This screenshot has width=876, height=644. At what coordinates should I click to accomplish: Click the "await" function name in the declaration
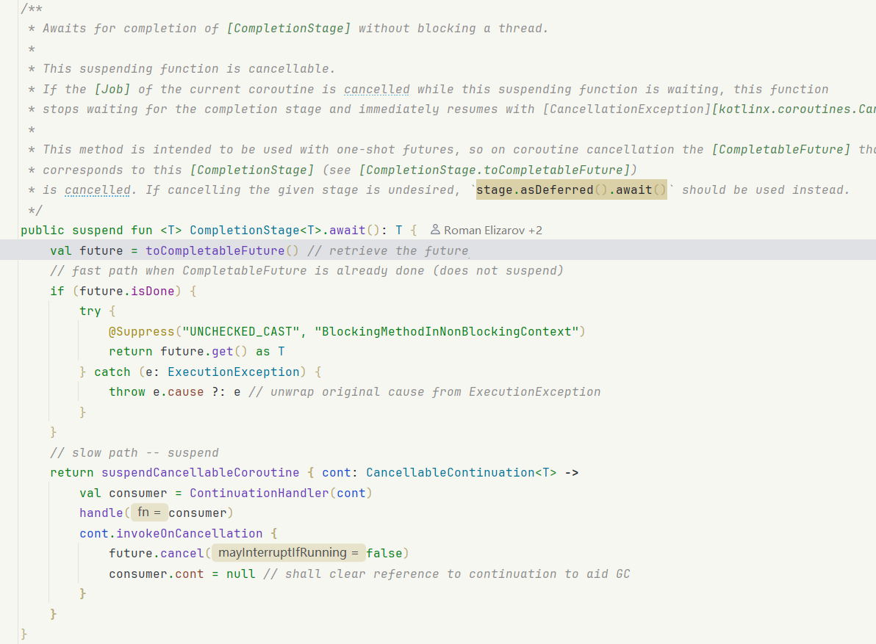point(347,231)
